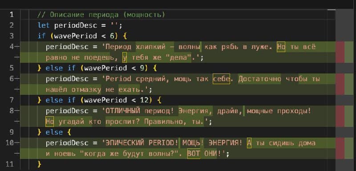
Task: Click the word 'поедешь' in the wrapped line
Action: point(99,58)
